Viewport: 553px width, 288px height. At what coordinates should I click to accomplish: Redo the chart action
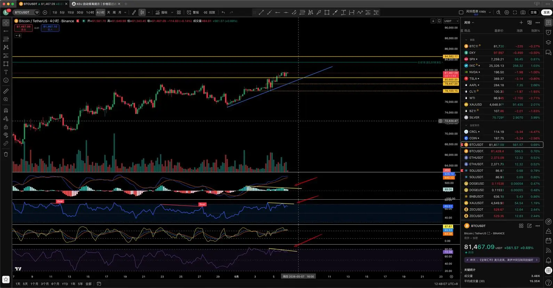click(231, 13)
